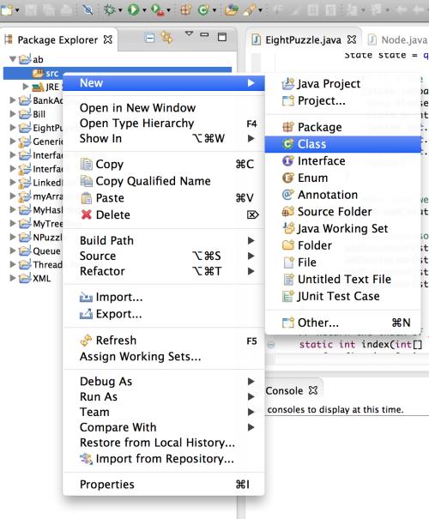Viewport: 429px width, 519px height.
Task: Click the Collapse All icon in Package Explorer
Action: [150, 38]
